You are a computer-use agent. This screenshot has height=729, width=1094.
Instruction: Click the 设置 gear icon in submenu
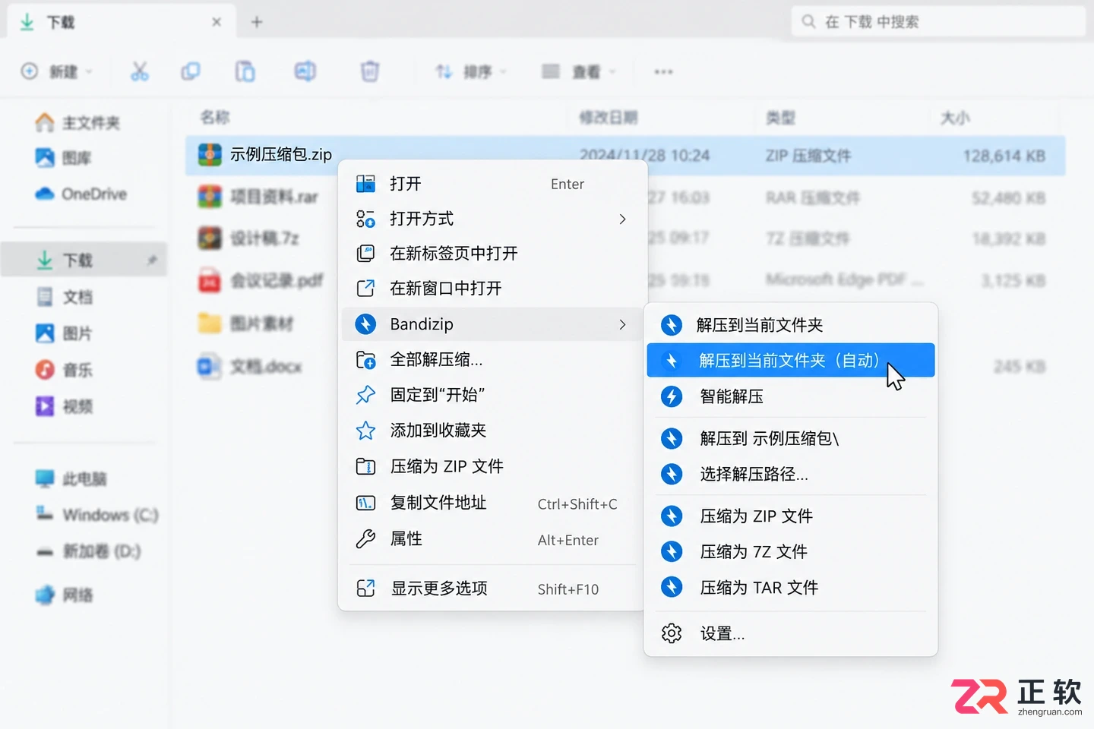click(x=672, y=633)
